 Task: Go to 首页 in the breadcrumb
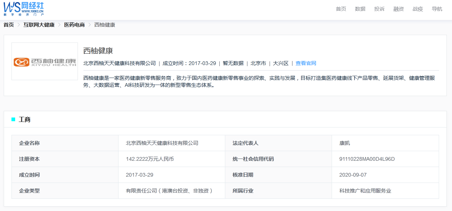click(9, 25)
